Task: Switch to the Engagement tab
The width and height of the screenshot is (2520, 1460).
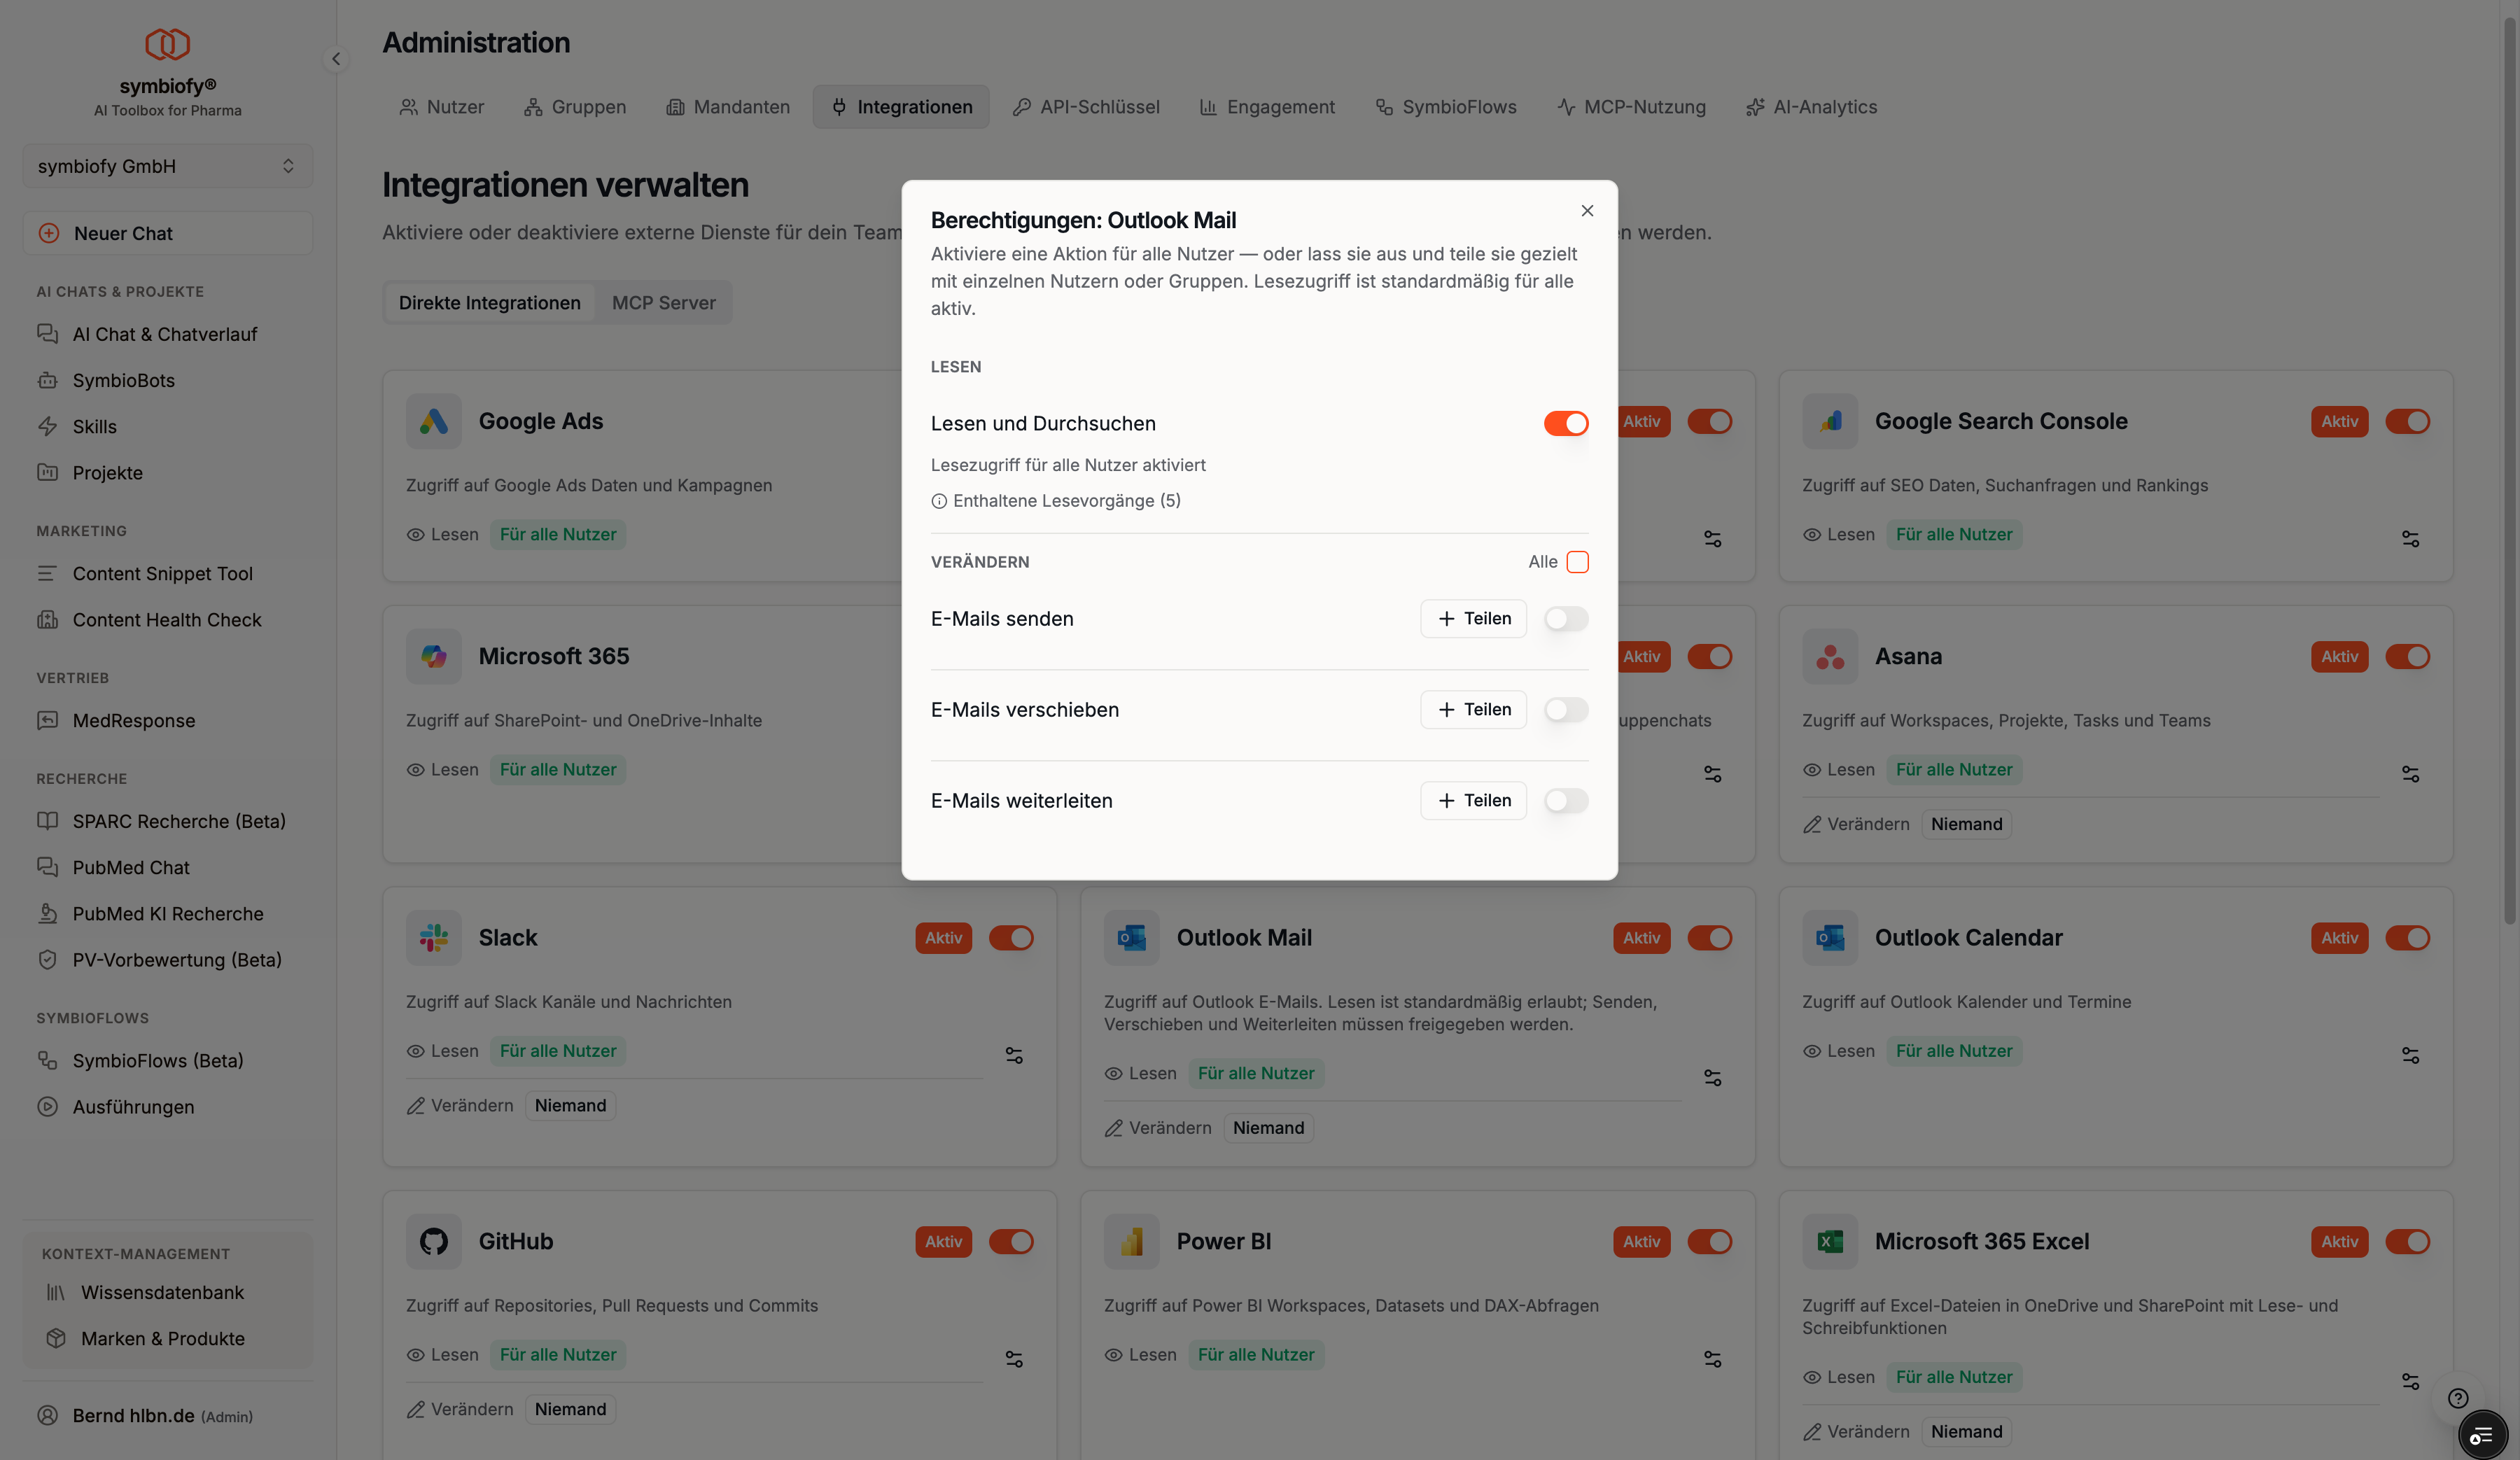Action: [x=1267, y=107]
